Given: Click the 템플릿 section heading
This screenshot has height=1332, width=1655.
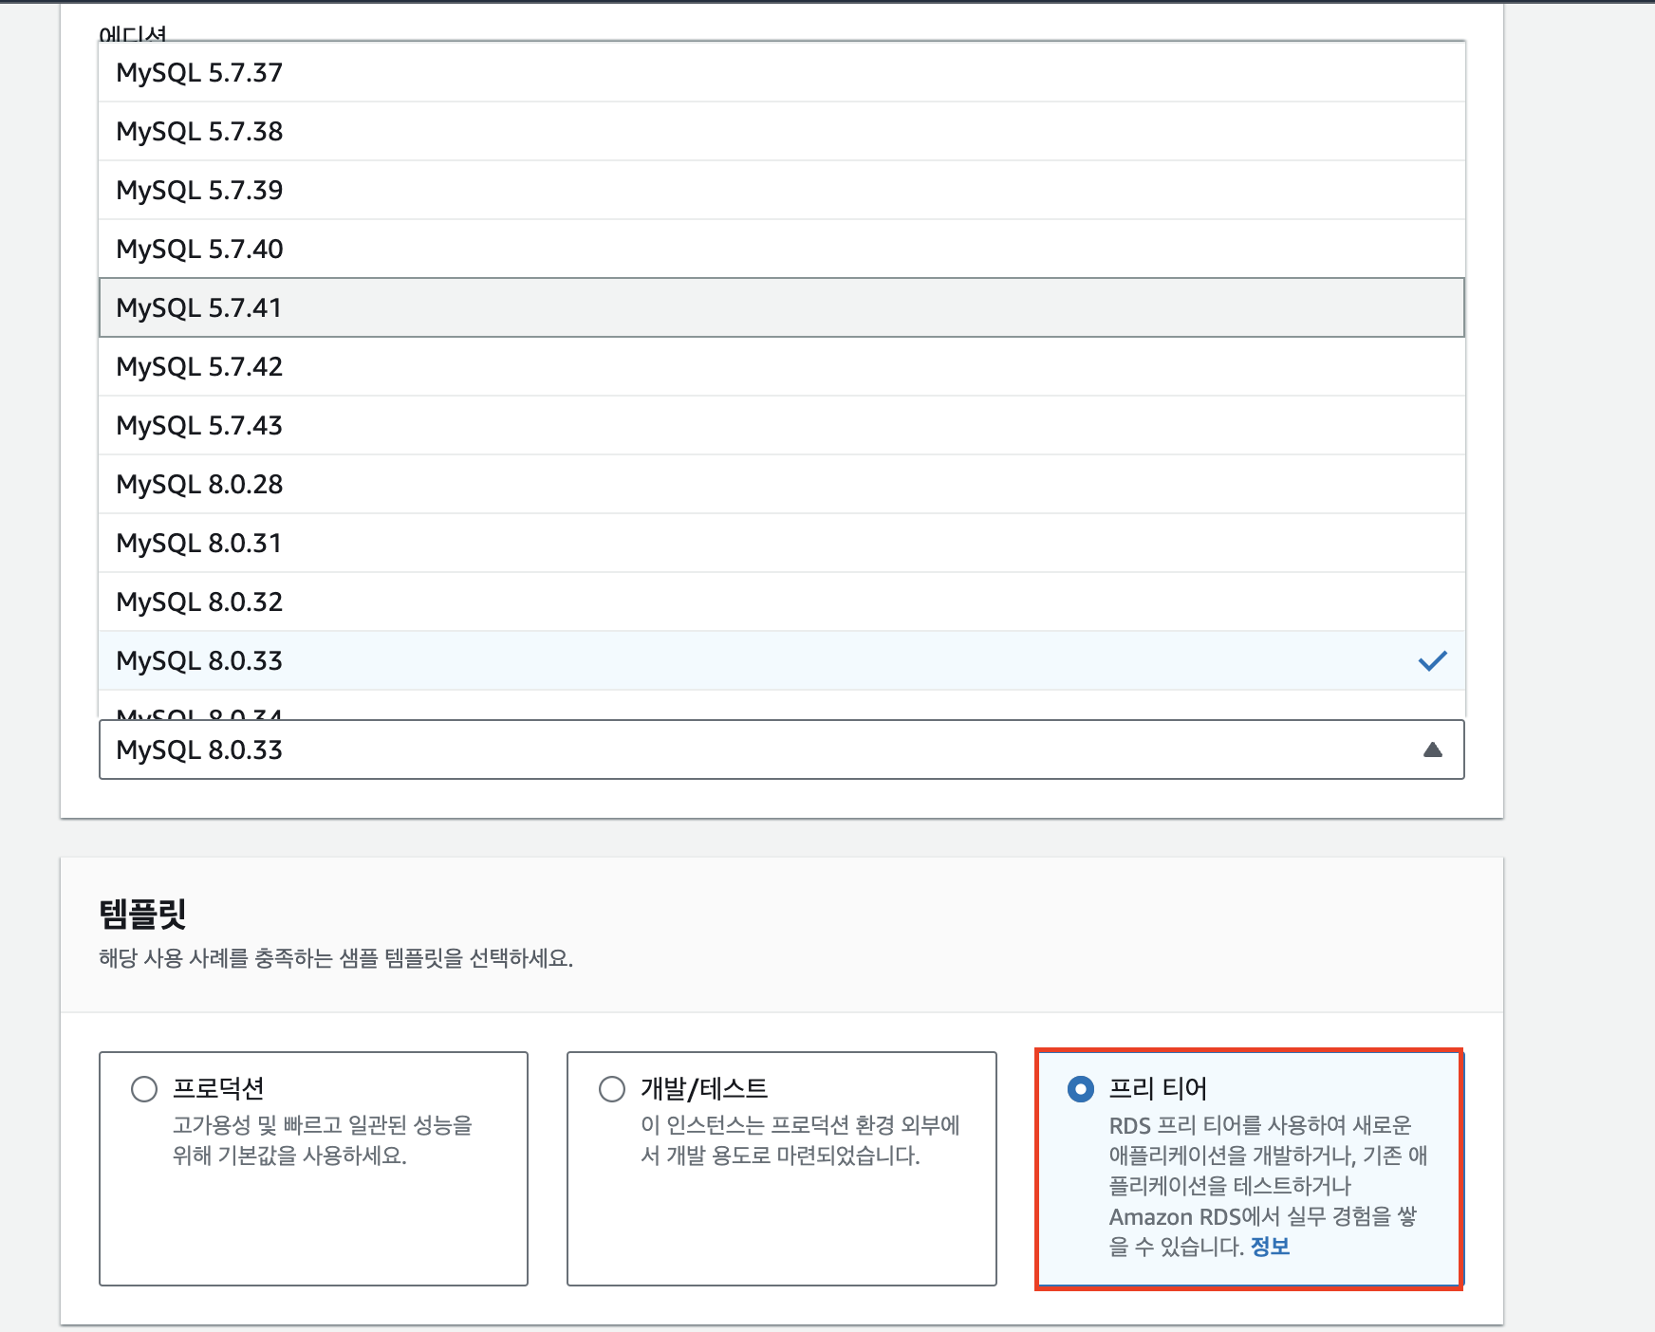Looking at the screenshot, I should (x=142, y=914).
